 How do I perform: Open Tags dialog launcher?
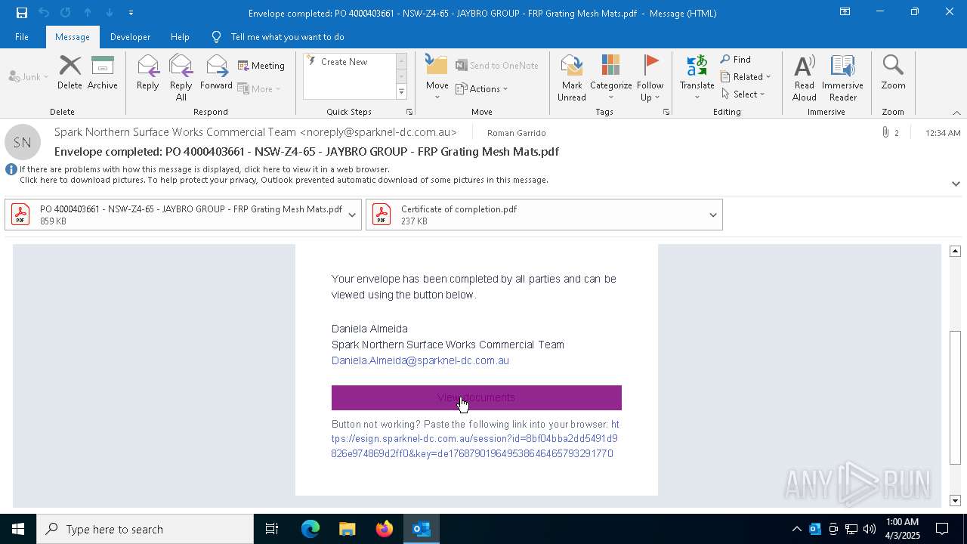click(666, 112)
